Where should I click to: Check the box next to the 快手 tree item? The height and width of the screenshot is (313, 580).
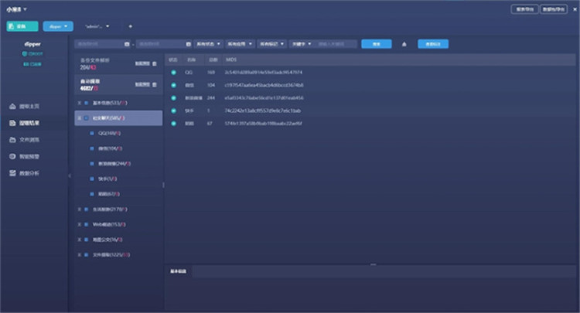tap(91, 179)
